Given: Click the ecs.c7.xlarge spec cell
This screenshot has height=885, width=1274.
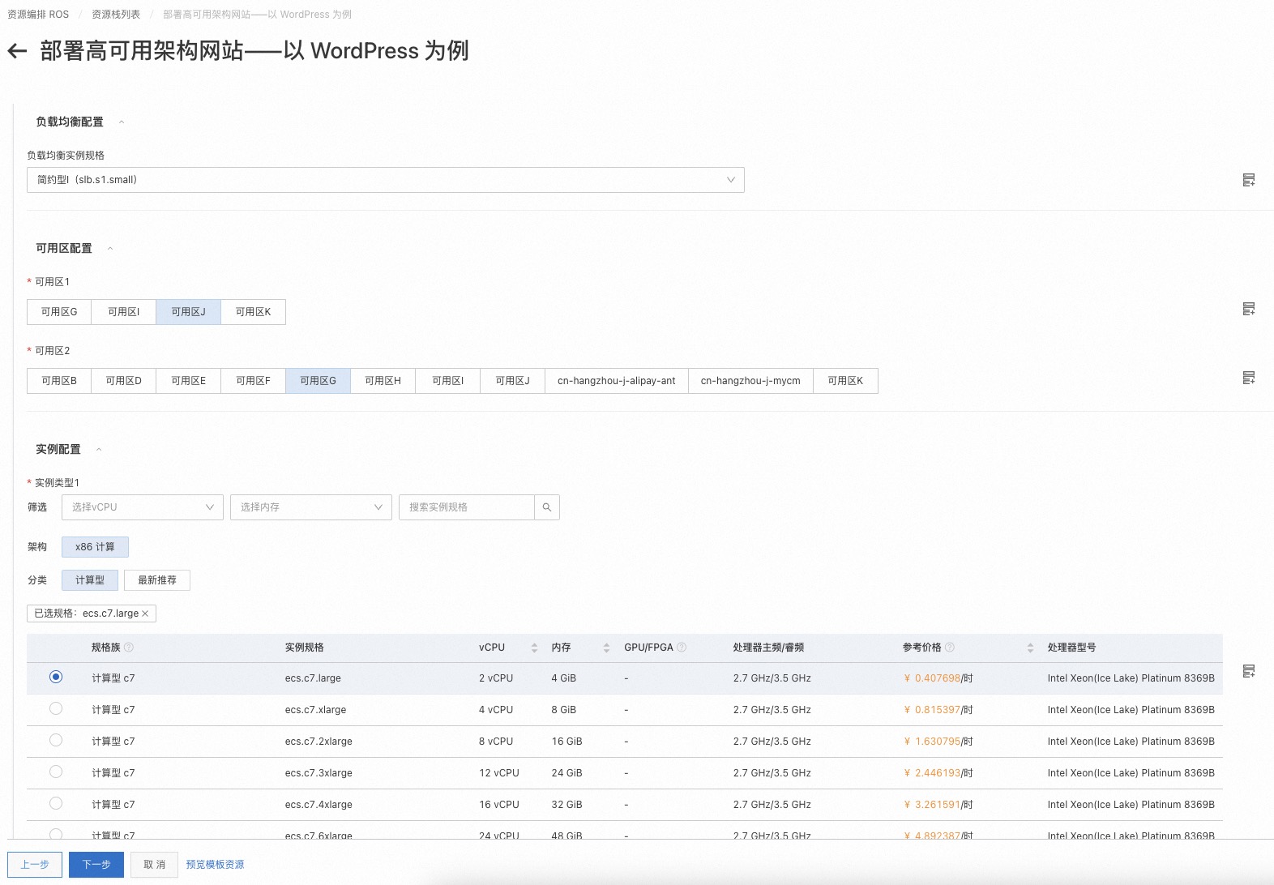Looking at the screenshot, I should (x=315, y=710).
